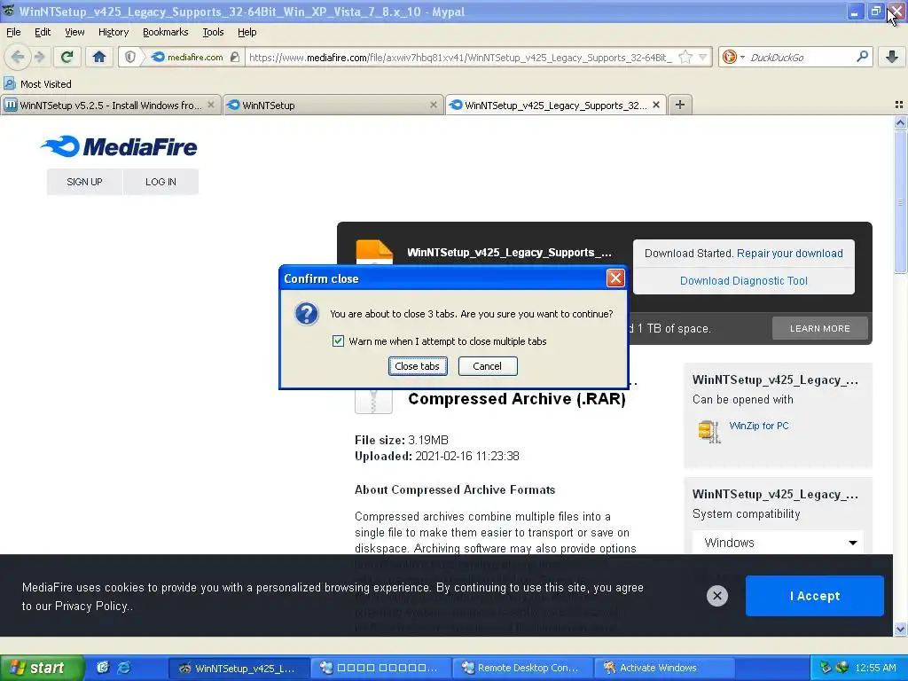Select Remote Desktop Connection taskbar button
The width and height of the screenshot is (908, 681).
click(x=522, y=668)
